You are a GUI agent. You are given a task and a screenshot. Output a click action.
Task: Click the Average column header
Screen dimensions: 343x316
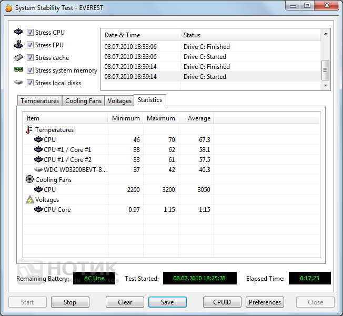[x=196, y=118]
